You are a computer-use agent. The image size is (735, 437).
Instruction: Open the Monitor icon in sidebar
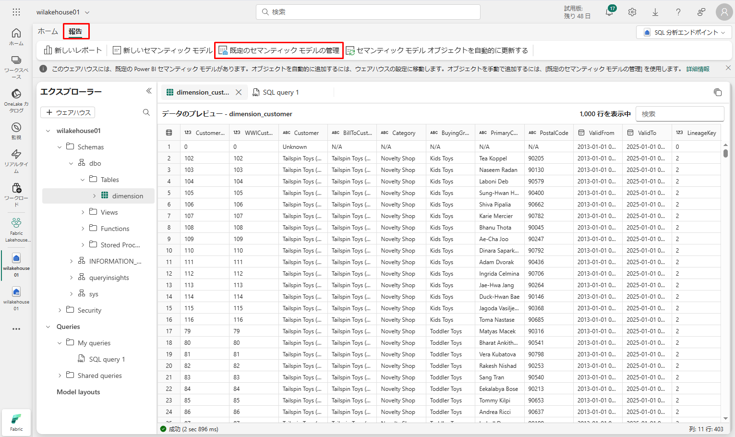click(16, 130)
